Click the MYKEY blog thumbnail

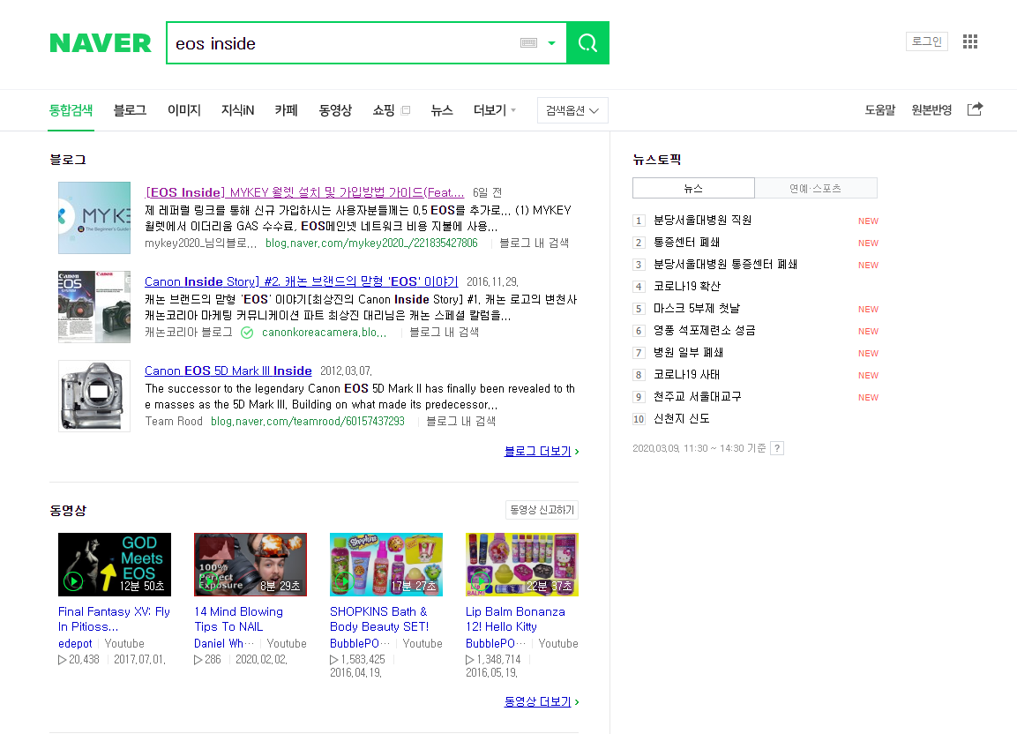coord(94,217)
